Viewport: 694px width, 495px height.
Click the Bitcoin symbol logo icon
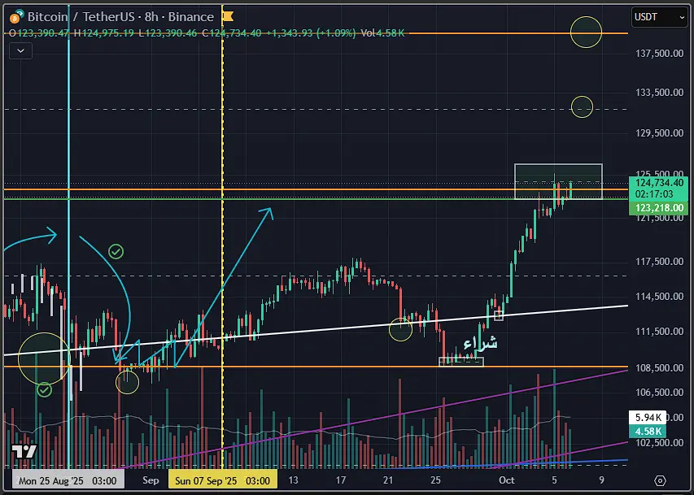pyautogui.click(x=16, y=17)
